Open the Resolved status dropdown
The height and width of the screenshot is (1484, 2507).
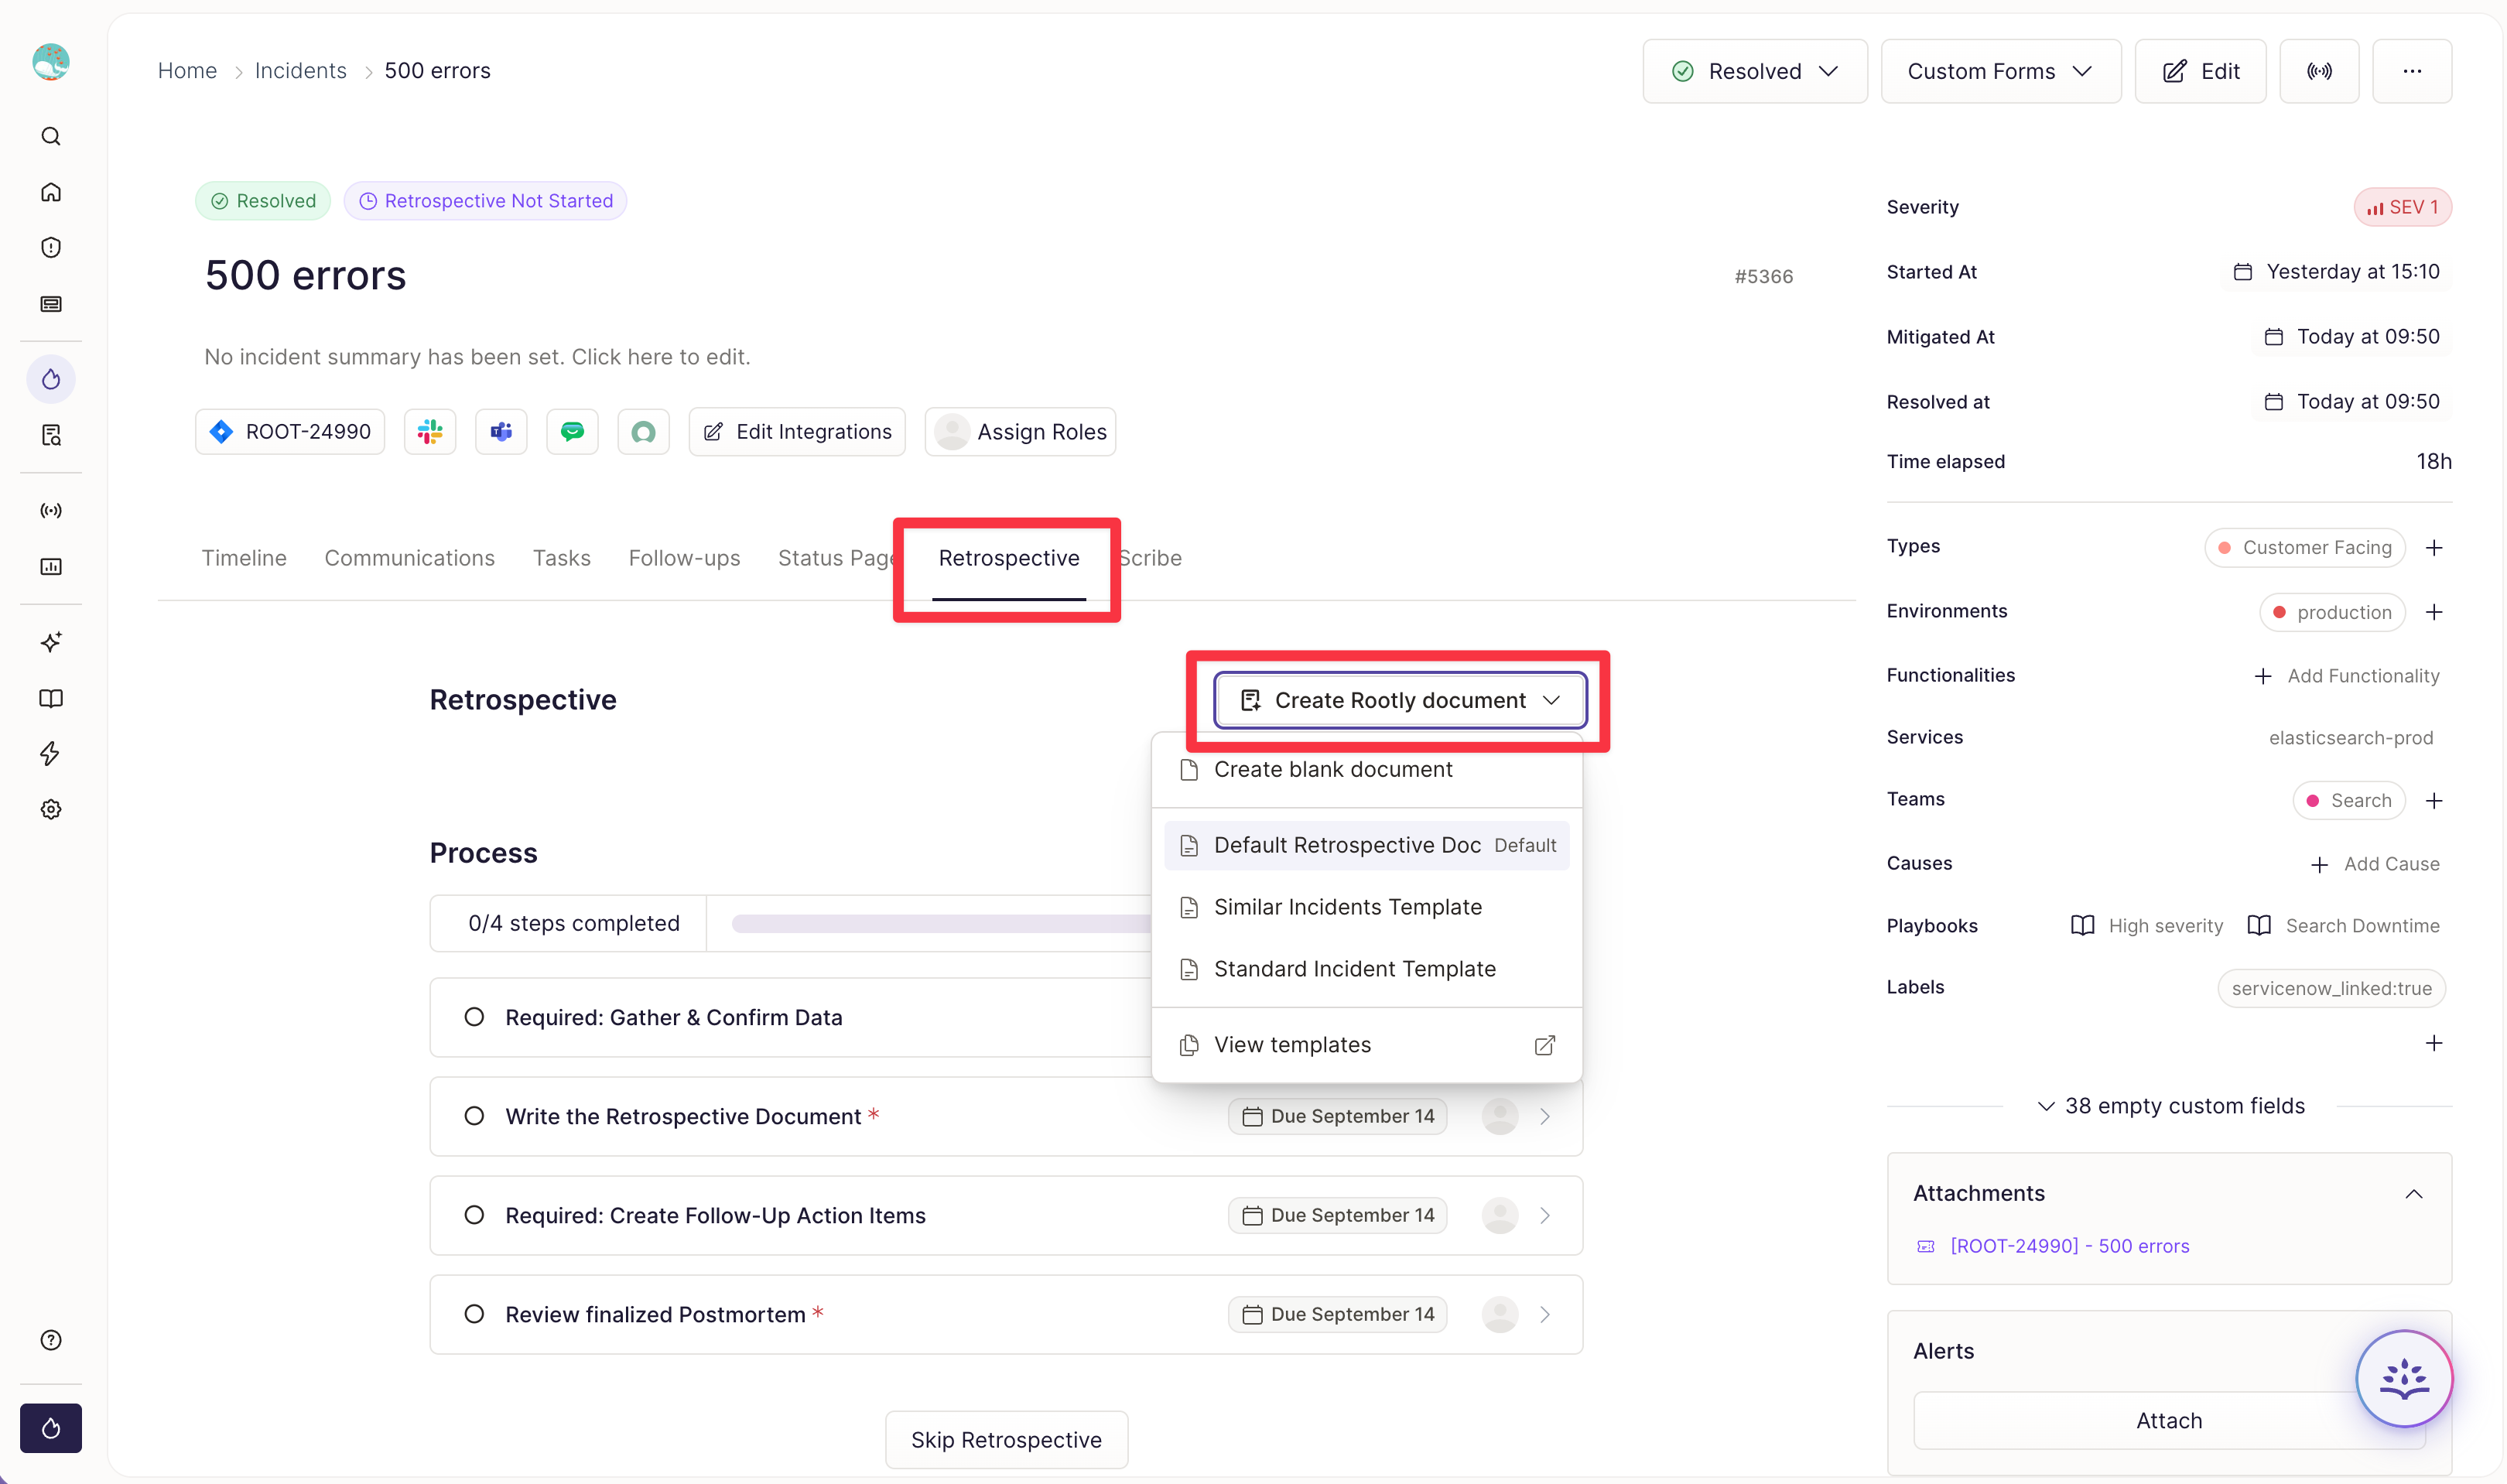click(1755, 71)
